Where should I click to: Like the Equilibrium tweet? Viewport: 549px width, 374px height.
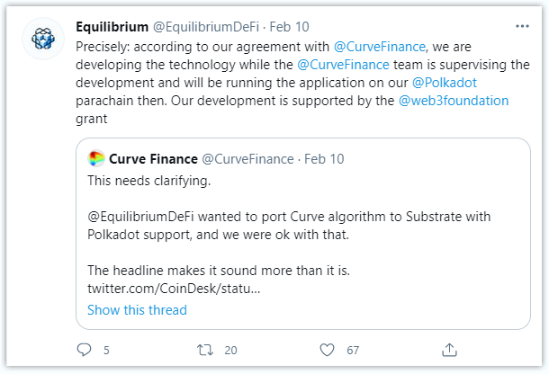(x=328, y=348)
